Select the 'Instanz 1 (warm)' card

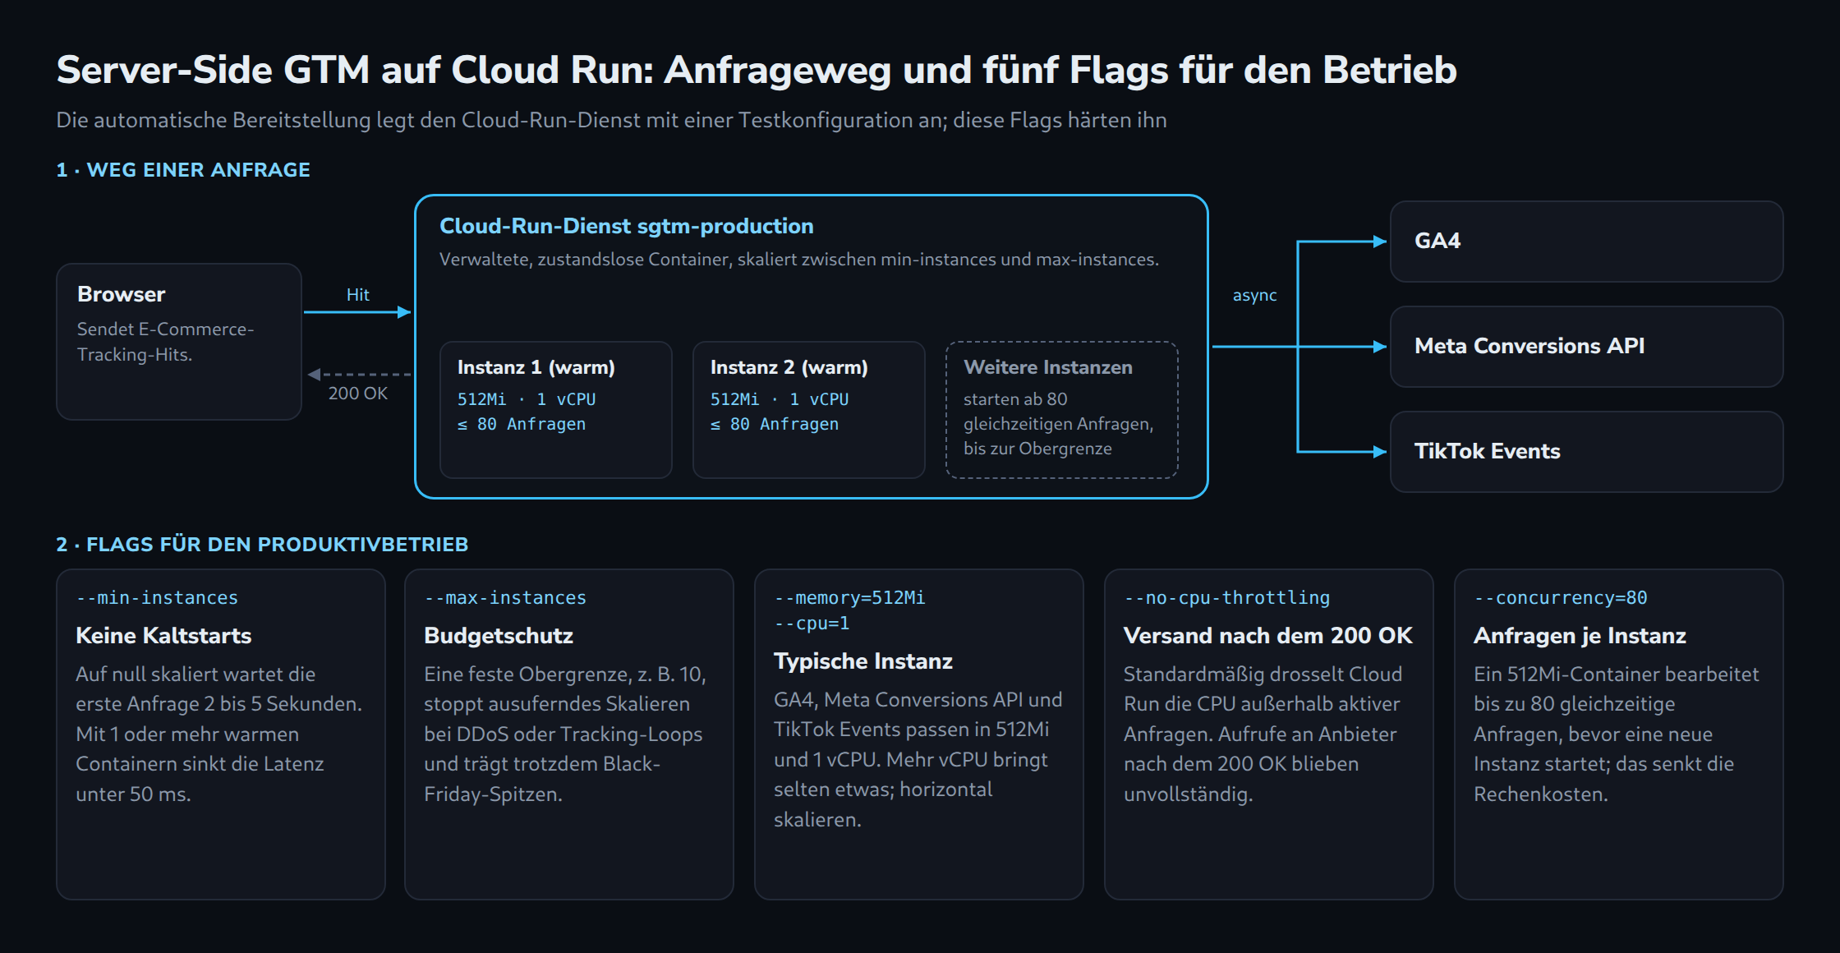coord(556,410)
